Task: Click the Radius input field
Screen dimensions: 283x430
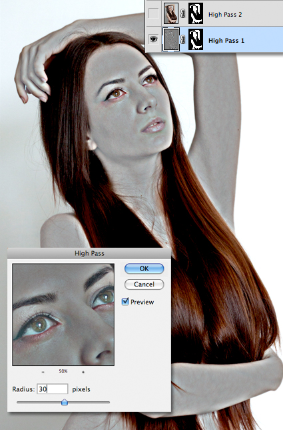Action: [52, 389]
